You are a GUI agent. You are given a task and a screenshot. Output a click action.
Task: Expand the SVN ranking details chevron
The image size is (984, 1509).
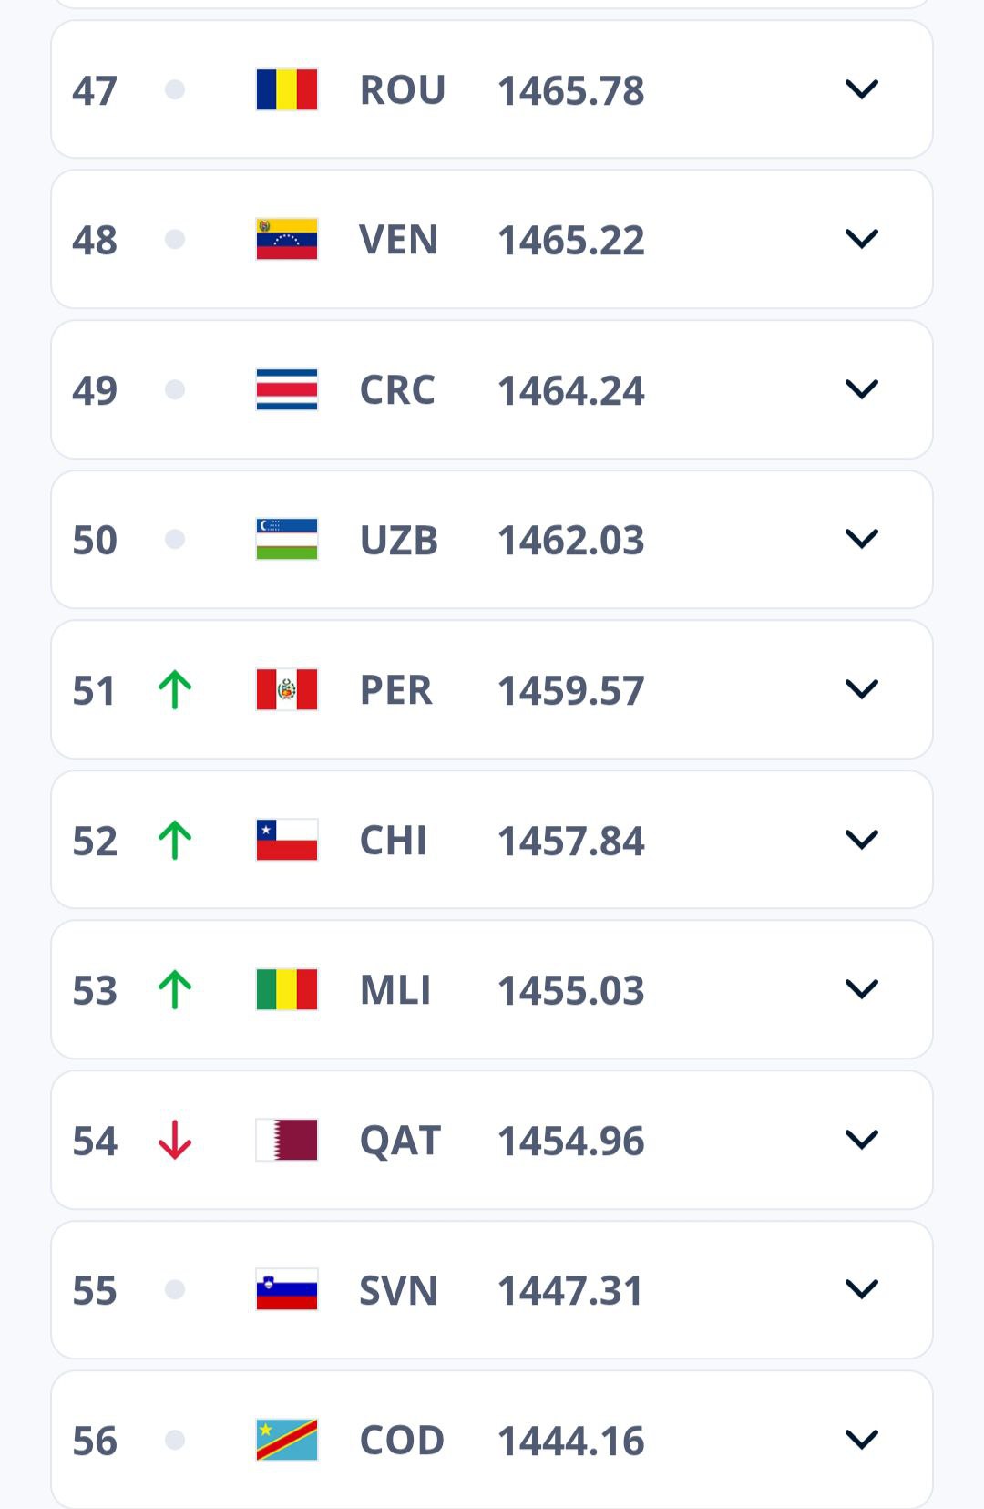point(861,1289)
